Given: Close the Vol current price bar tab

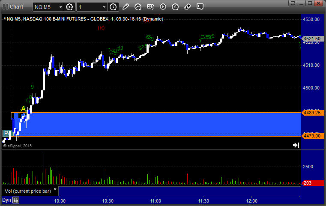Looking at the screenshot, I should coord(55,189).
